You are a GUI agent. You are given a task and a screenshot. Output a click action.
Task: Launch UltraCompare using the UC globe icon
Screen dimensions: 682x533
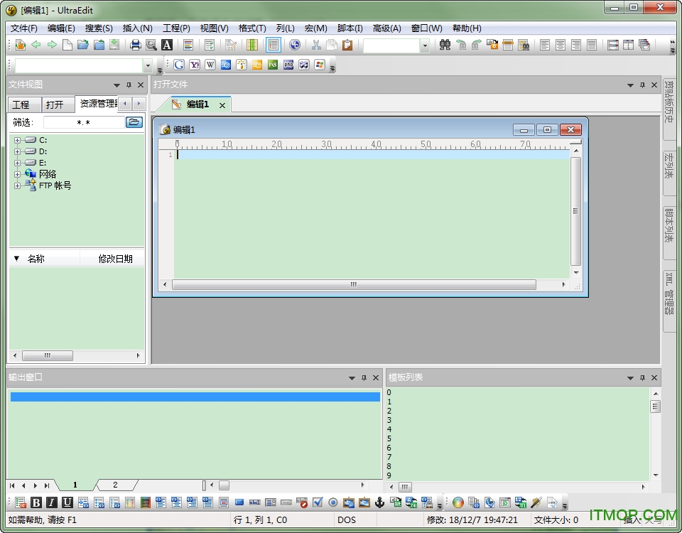294,45
